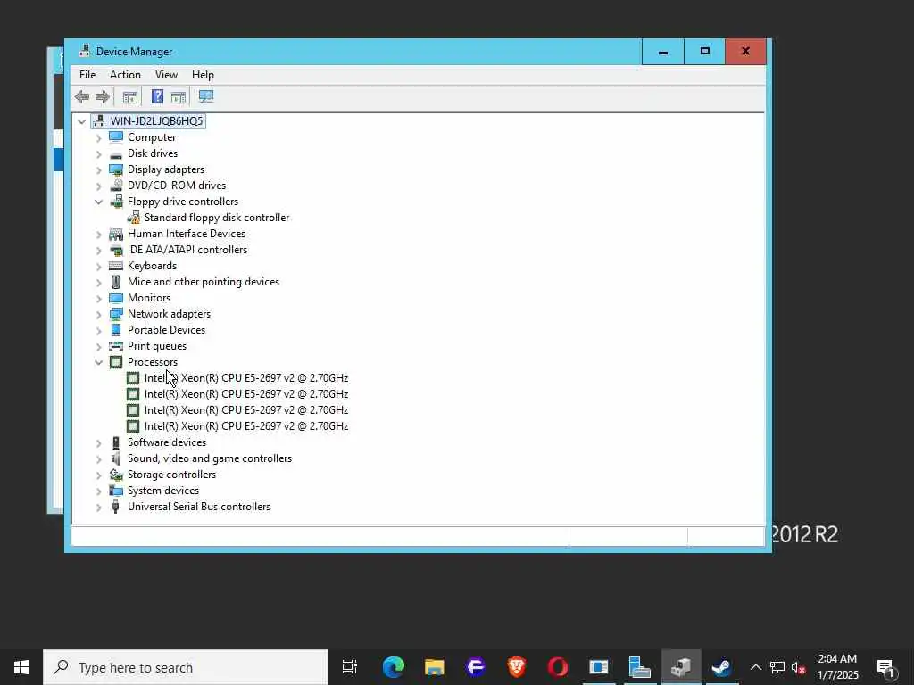This screenshot has width=914, height=685.
Task: Open the View menu
Action: tap(166, 75)
